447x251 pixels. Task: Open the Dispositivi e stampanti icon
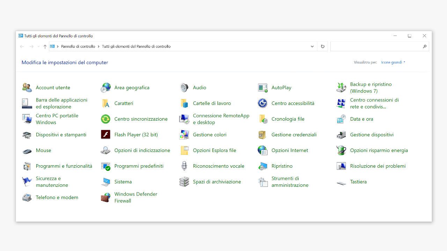point(27,135)
